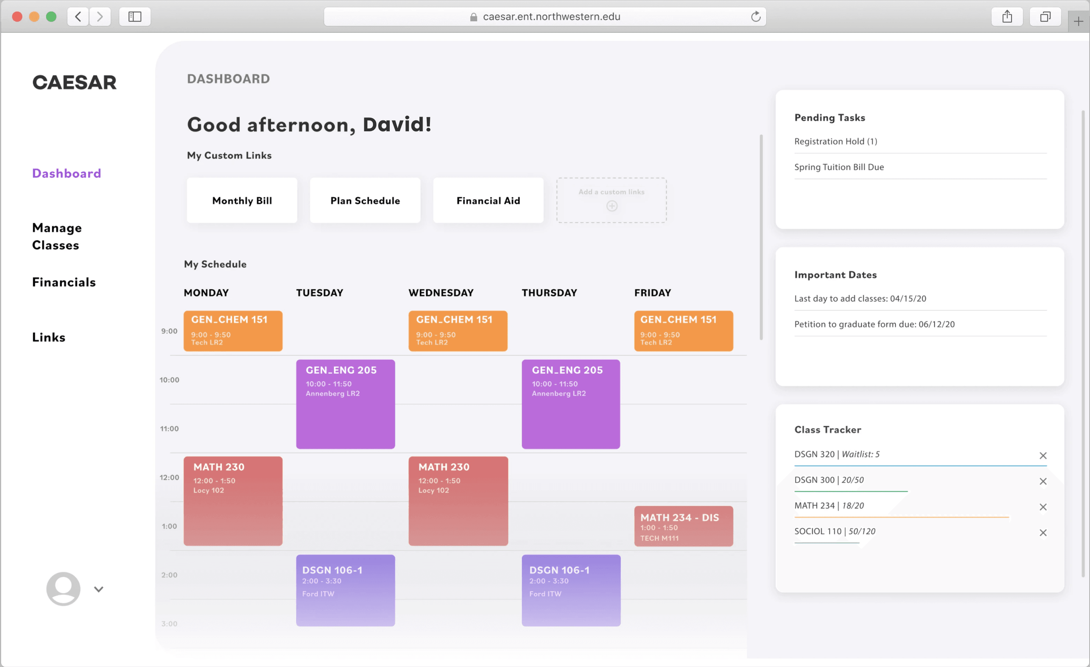Click the Safari share icon
Image resolution: width=1090 pixels, height=667 pixels.
pos(1007,17)
